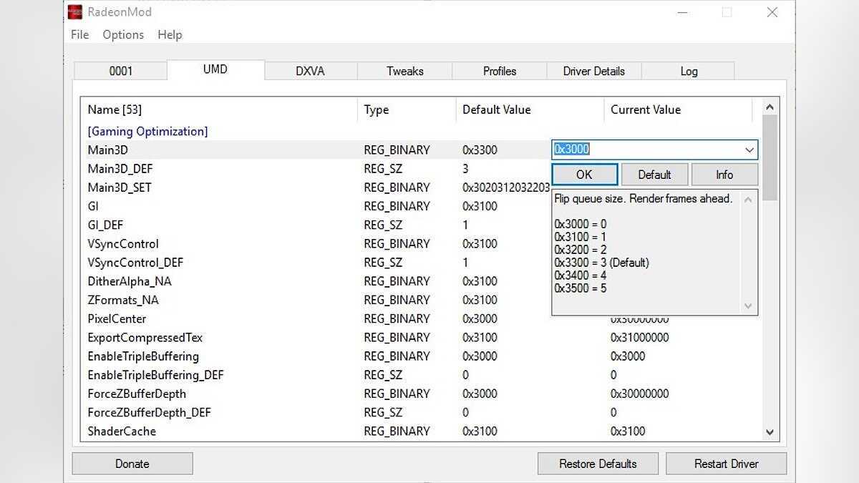Open the Profiles tab
The height and width of the screenshot is (483, 859).
499,71
